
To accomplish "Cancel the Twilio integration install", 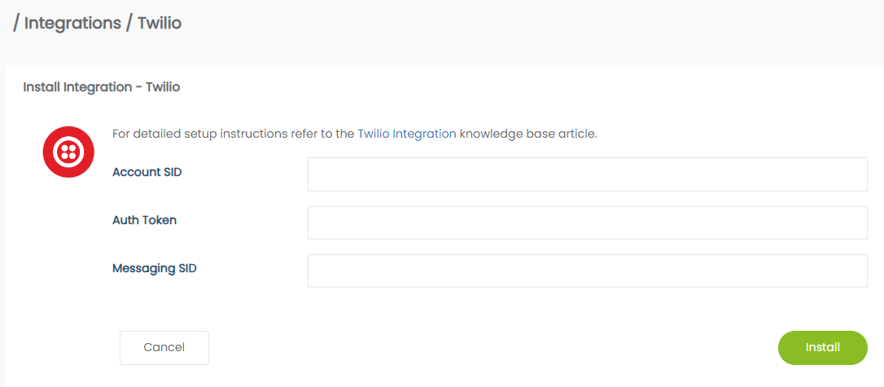I will (164, 347).
